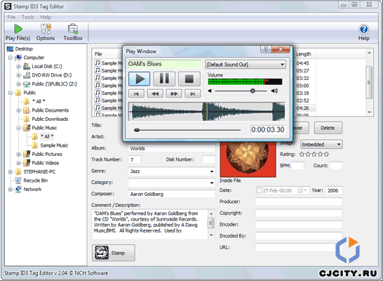Click the fast forward button
The width and height of the screenshot is (383, 281).
[174, 93]
